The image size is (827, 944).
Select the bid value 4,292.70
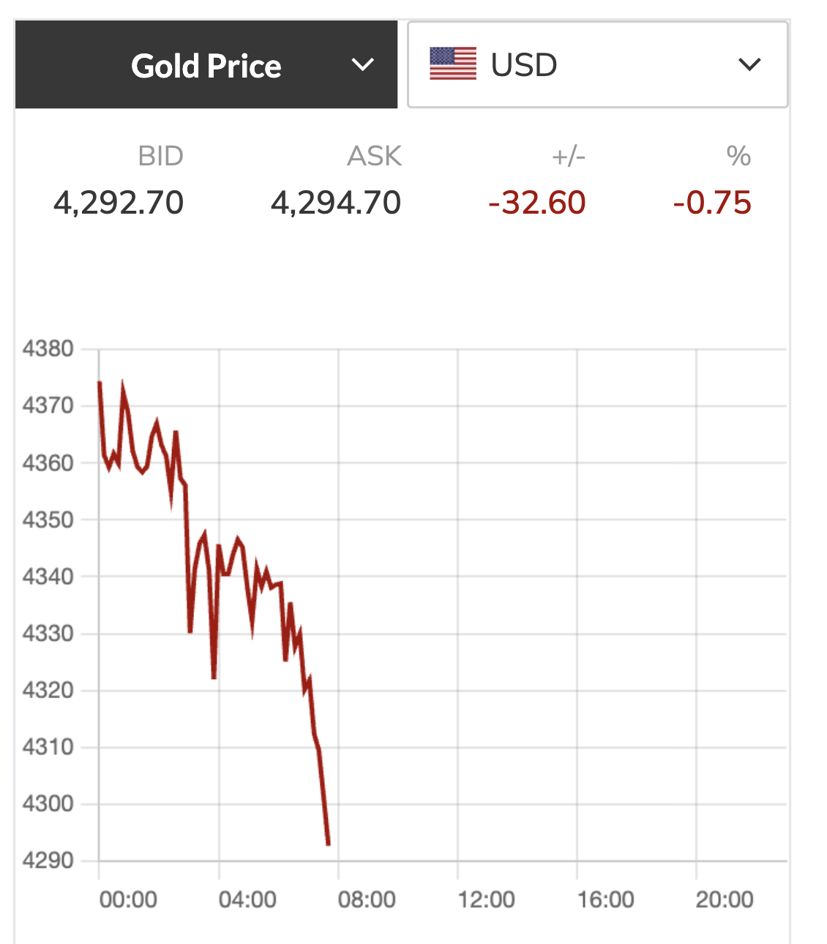(x=119, y=203)
